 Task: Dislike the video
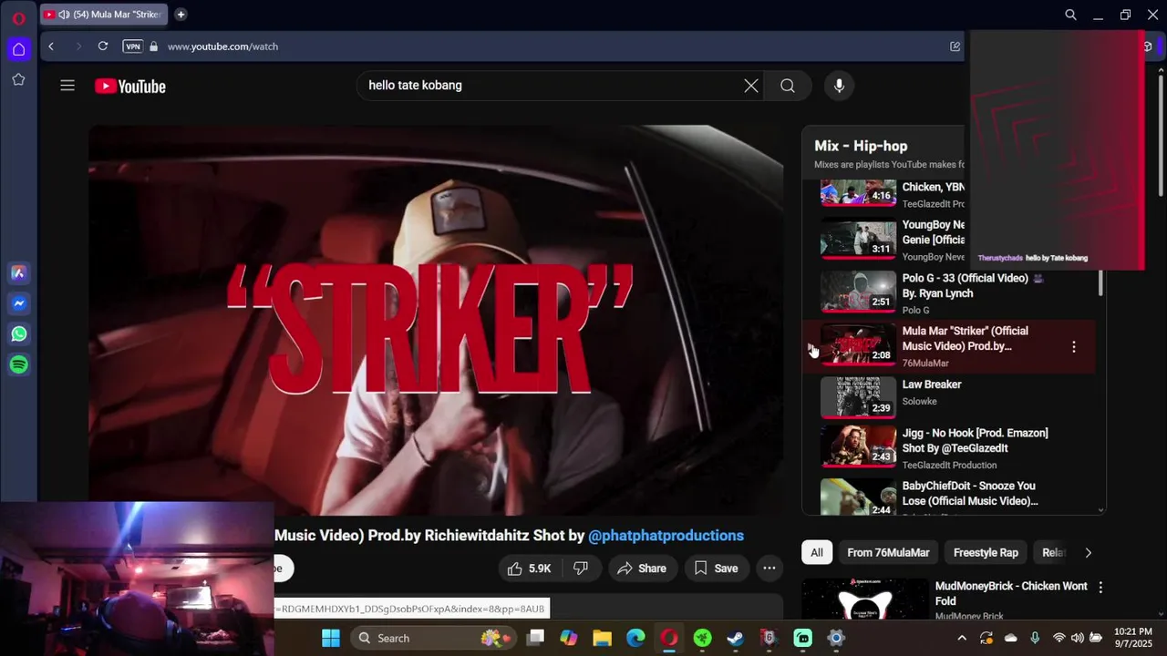click(x=581, y=569)
